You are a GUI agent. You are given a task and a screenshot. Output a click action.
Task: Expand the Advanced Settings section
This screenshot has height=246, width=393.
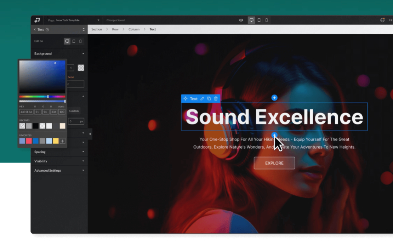tap(59, 170)
